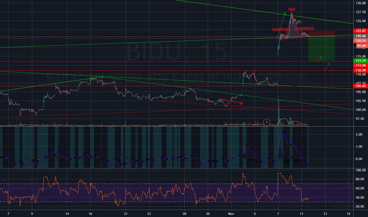Click the 01:44 countdown label

coord(360,46)
